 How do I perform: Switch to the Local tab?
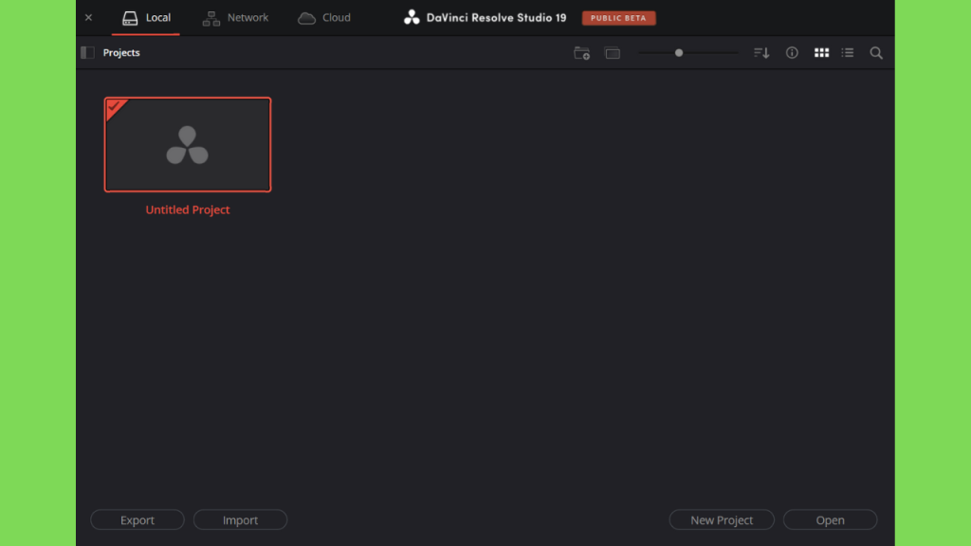tap(146, 18)
